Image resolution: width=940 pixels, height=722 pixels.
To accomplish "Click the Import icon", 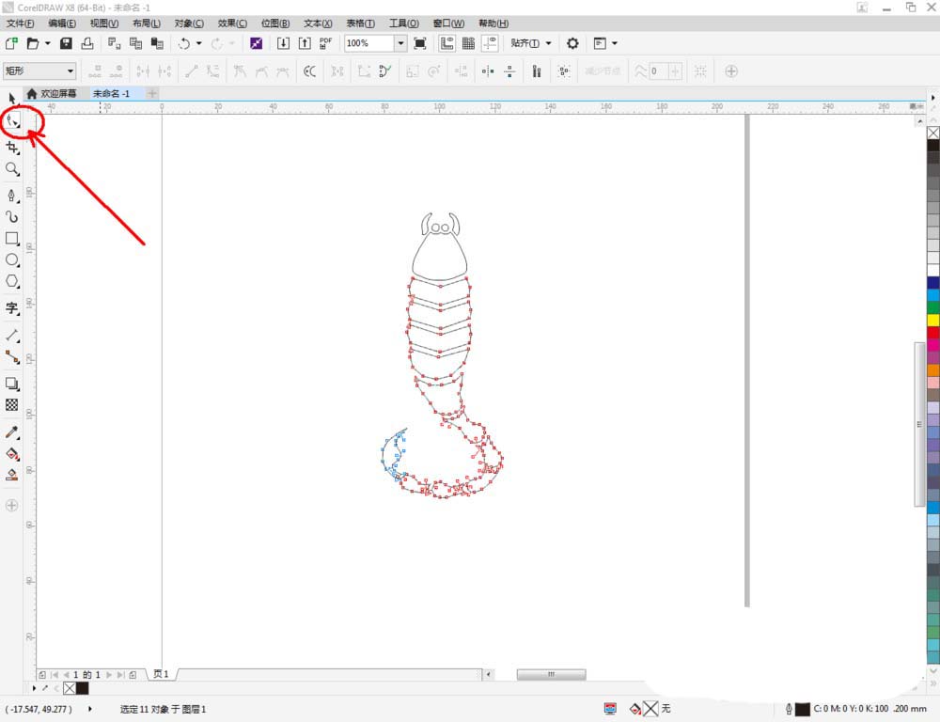I will [284, 43].
